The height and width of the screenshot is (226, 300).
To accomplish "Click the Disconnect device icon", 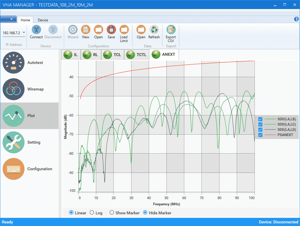I will 53,30.
